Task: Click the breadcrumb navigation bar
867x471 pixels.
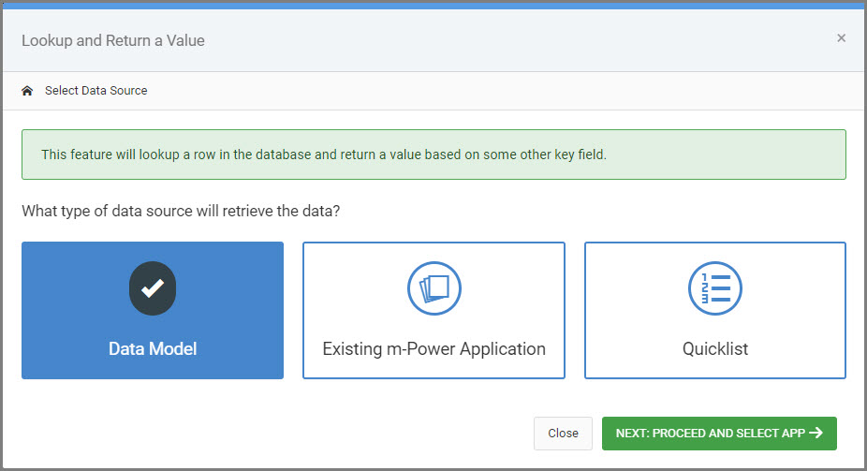Action: pos(434,91)
